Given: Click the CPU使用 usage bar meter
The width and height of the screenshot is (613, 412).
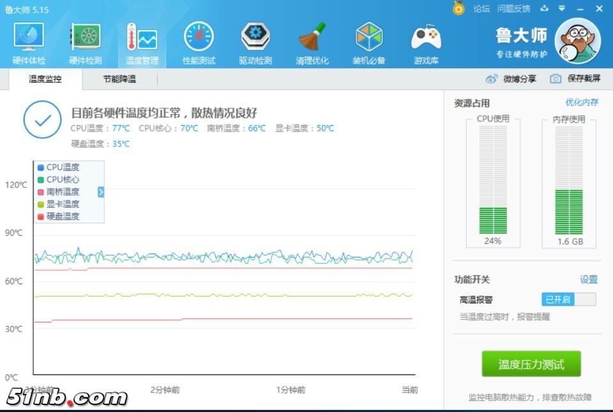Looking at the screenshot, I should coord(493,181).
